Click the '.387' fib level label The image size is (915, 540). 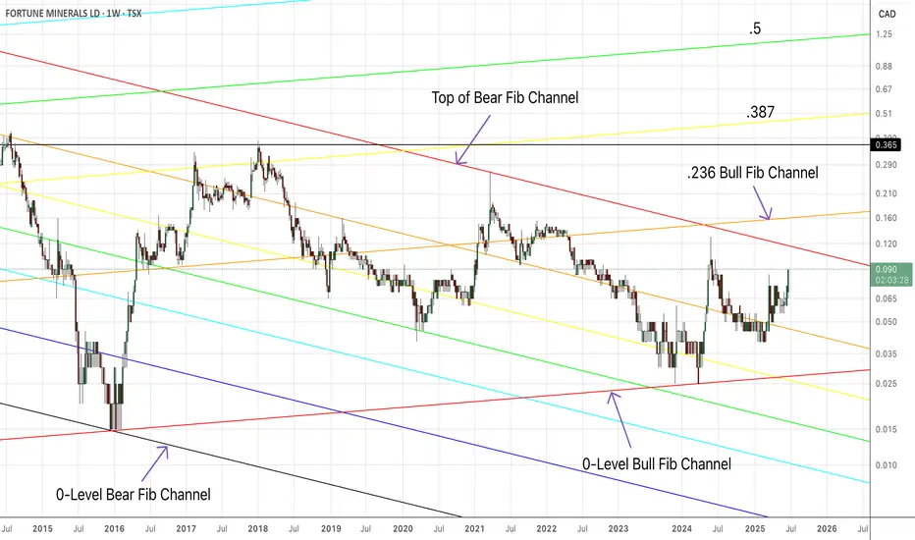[x=760, y=112]
